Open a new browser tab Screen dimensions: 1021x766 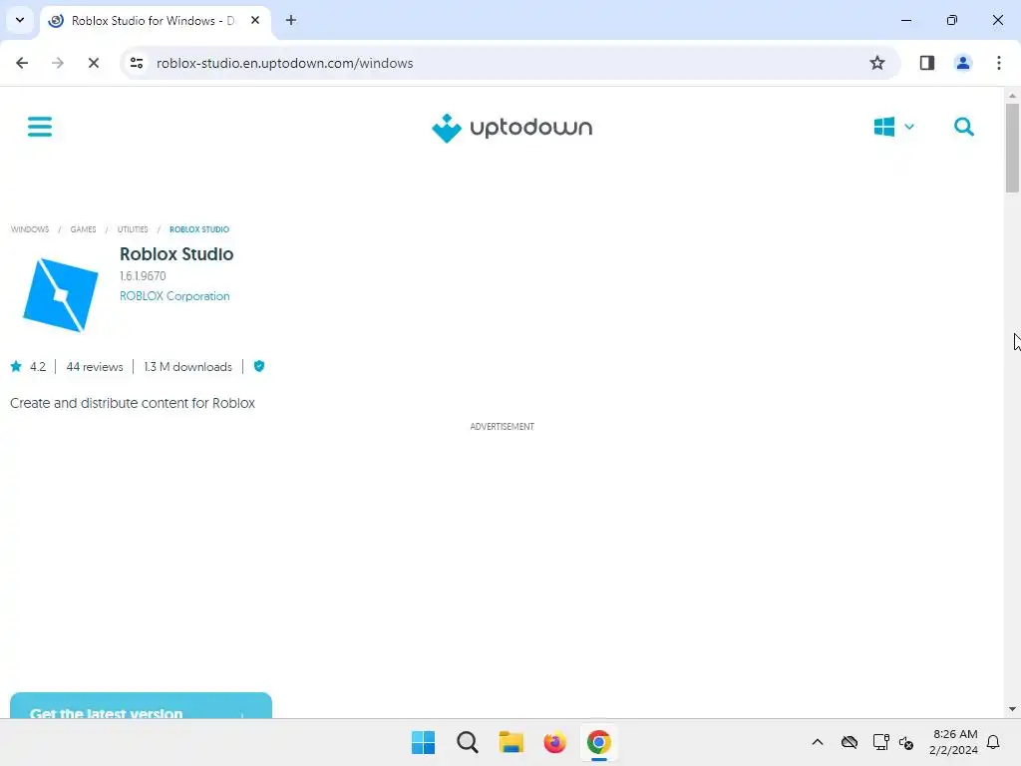tap(291, 20)
